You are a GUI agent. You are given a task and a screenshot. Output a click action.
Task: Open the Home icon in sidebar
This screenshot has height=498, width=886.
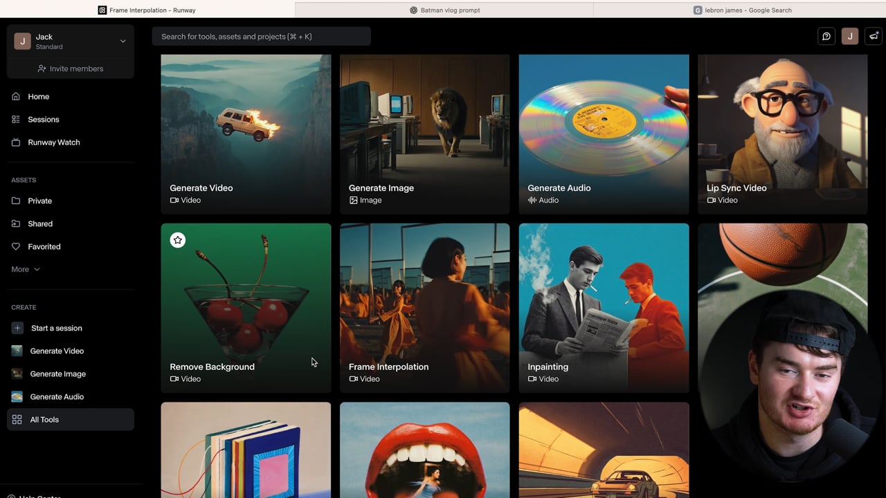[16, 97]
